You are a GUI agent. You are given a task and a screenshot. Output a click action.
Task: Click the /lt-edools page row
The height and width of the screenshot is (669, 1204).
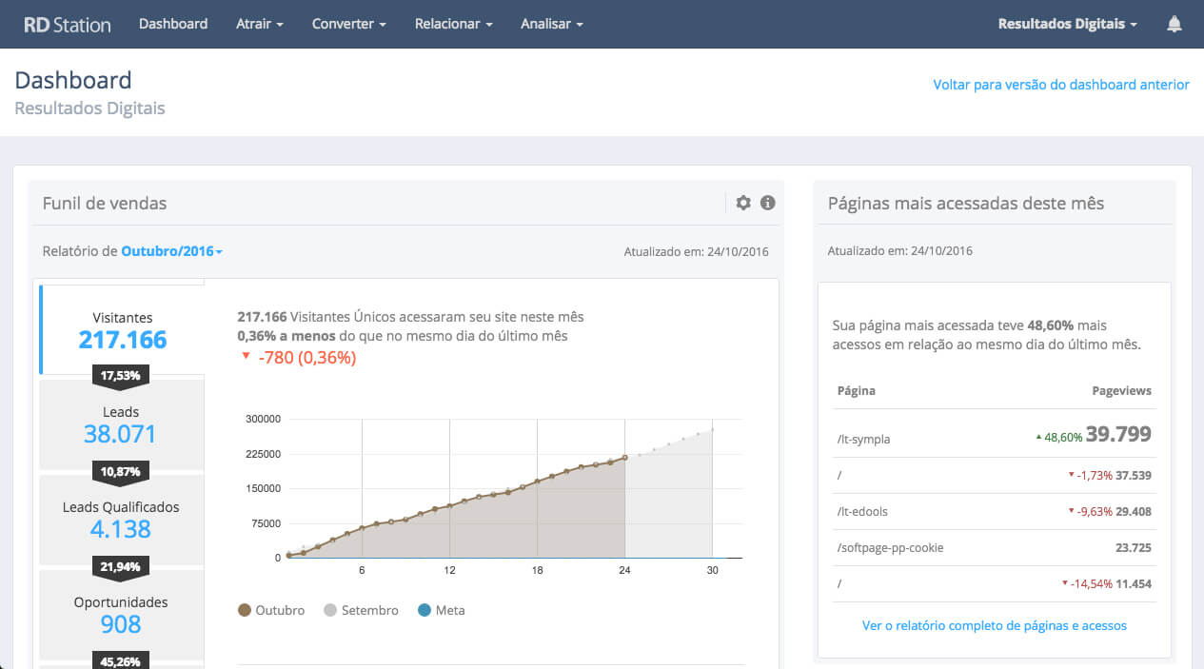point(995,511)
